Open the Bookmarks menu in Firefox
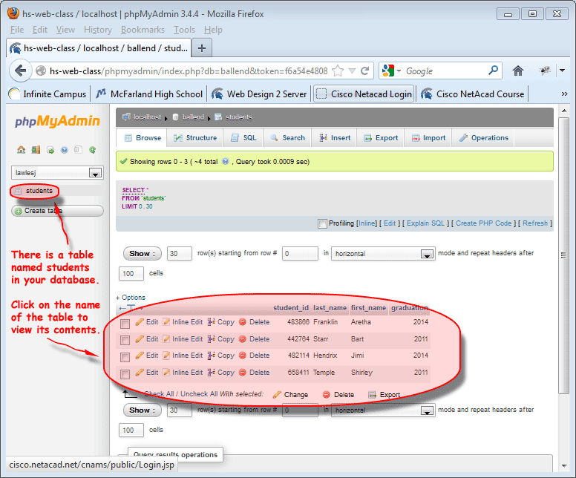This screenshot has width=576, height=478. (x=143, y=30)
